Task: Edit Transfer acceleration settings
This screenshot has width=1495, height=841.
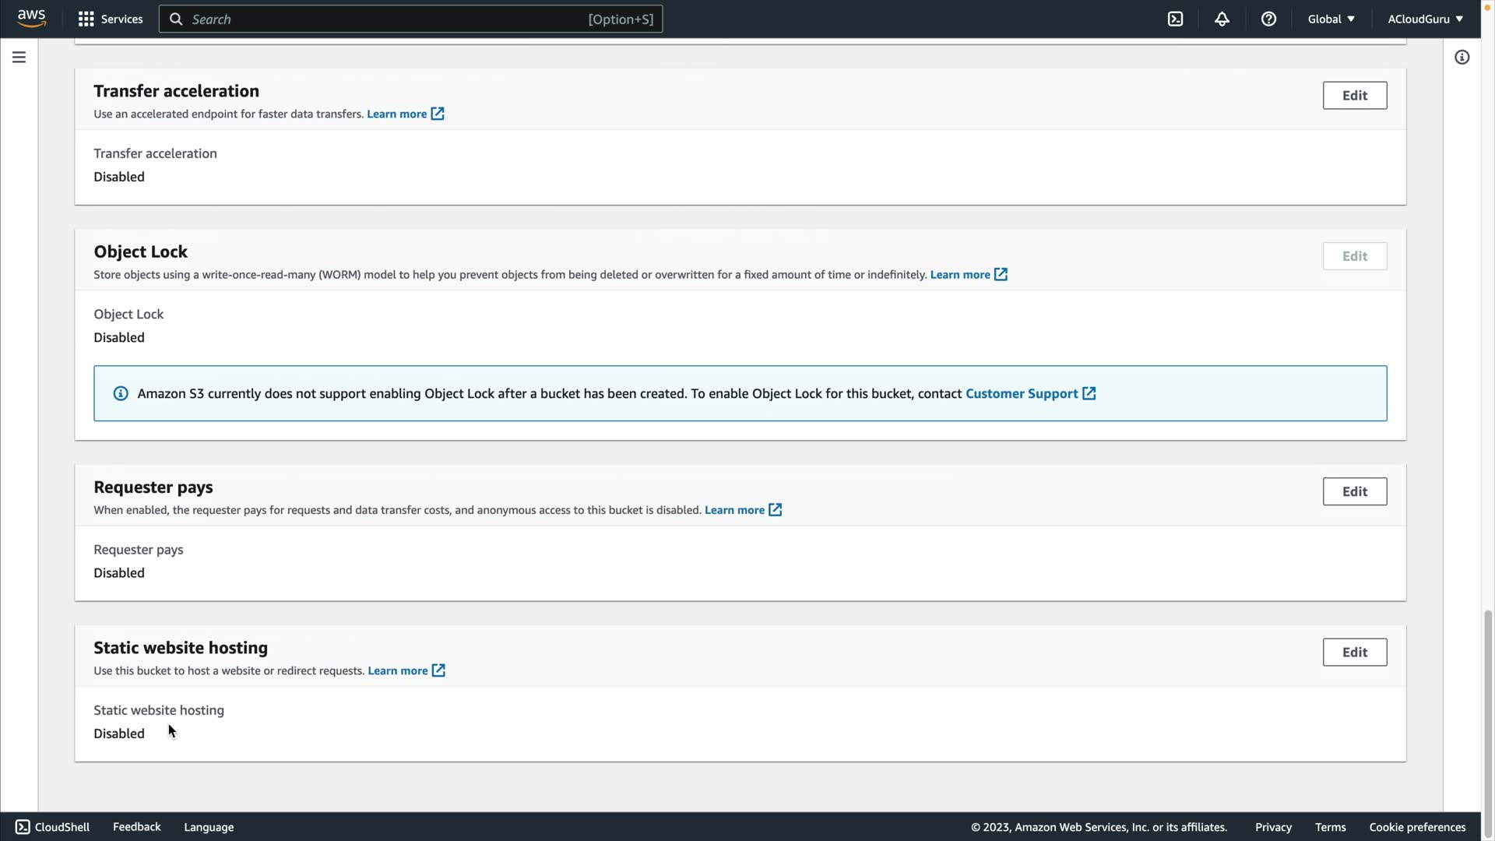Action: (1354, 96)
